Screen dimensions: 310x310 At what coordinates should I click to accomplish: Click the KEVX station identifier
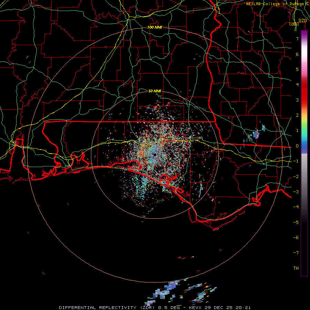pos(196,308)
